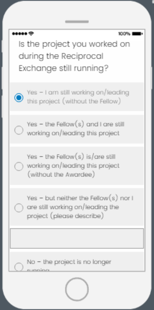Select 'No – the project is no longer running' radio
Viewport: 154px width, 310px height.
pos(19,267)
